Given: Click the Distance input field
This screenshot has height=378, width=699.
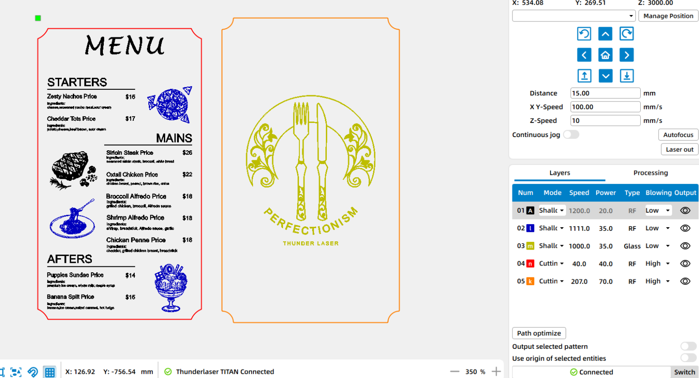Looking at the screenshot, I should 605,93.
